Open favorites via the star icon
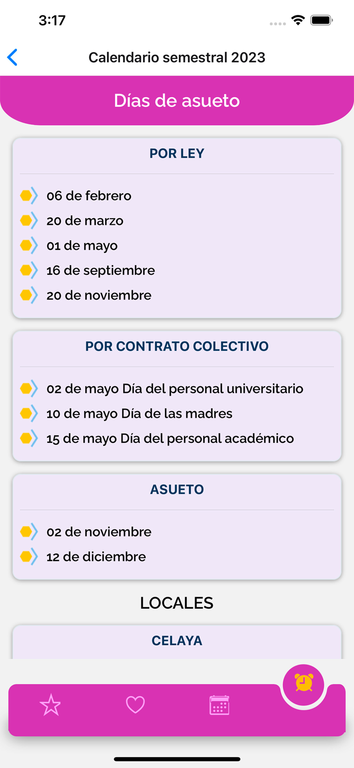The width and height of the screenshot is (354, 768). (x=51, y=705)
